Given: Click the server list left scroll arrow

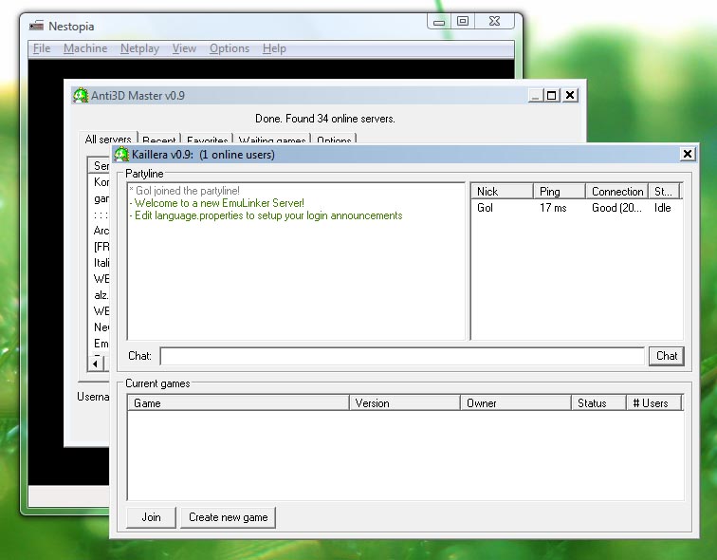Looking at the screenshot, I should [x=95, y=364].
